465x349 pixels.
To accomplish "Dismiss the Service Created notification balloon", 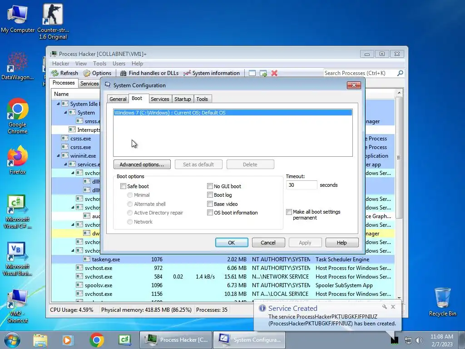I will click(393, 307).
